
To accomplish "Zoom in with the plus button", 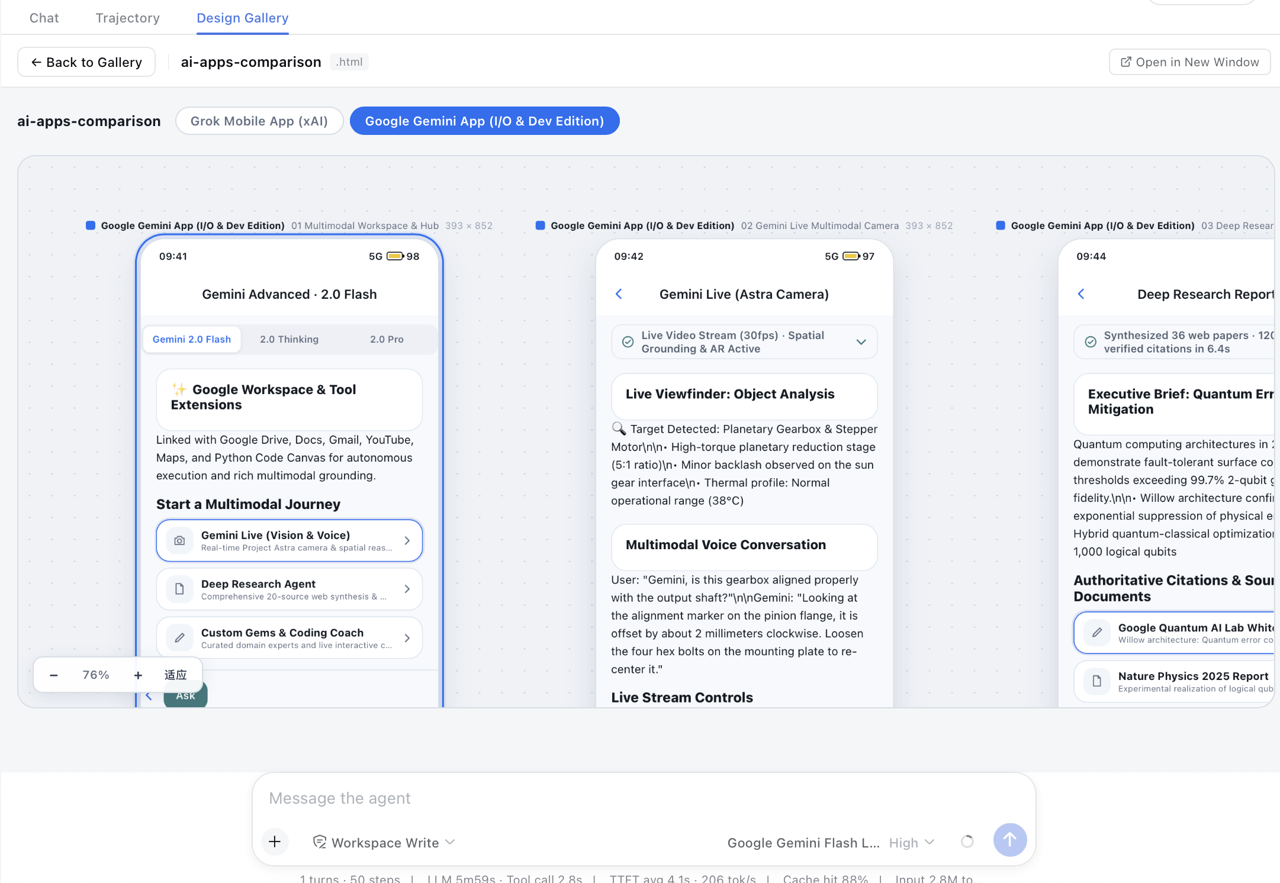I will pyautogui.click(x=138, y=675).
